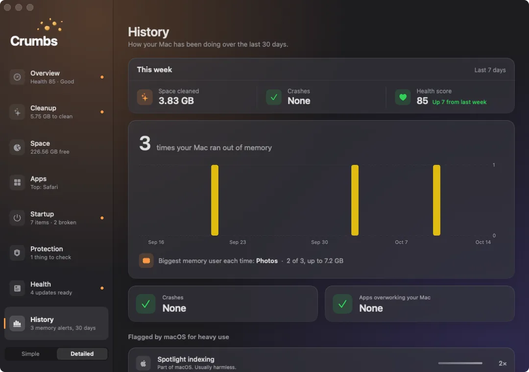Click the memory bar near Sep 23
Image resolution: width=529 pixels, height=372 pixels.
215,200
